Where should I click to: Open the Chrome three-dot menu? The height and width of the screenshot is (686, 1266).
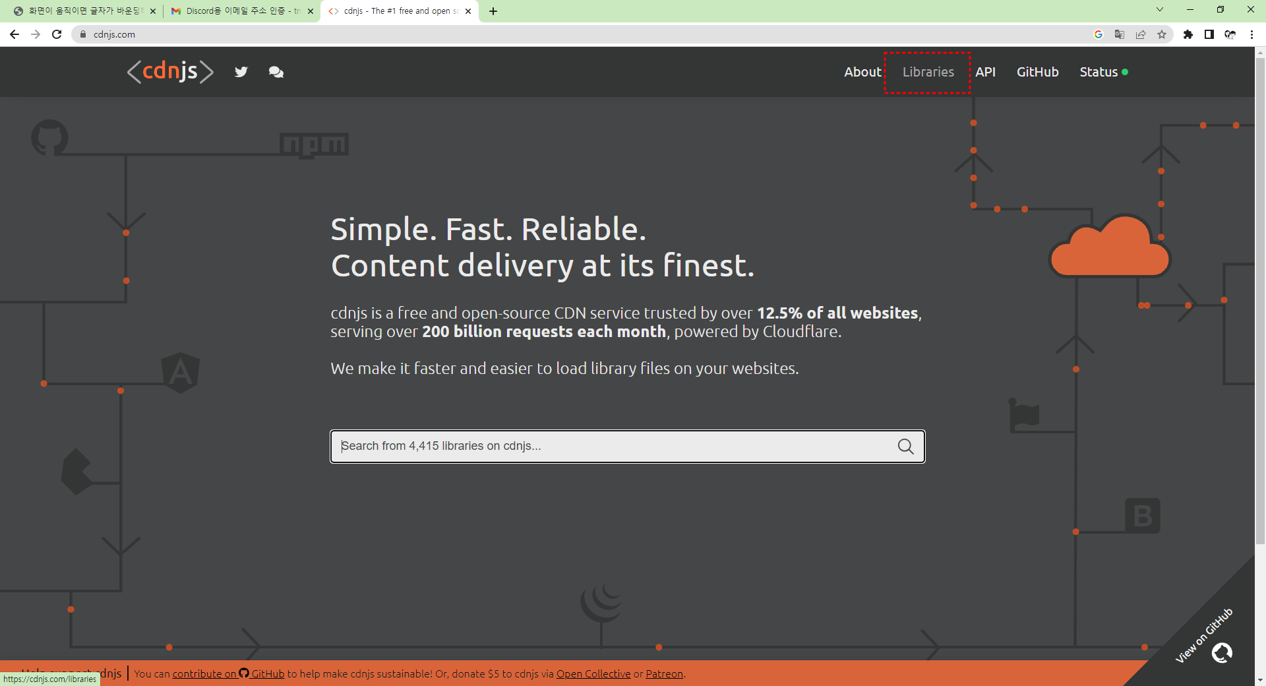pos(1251,34)
